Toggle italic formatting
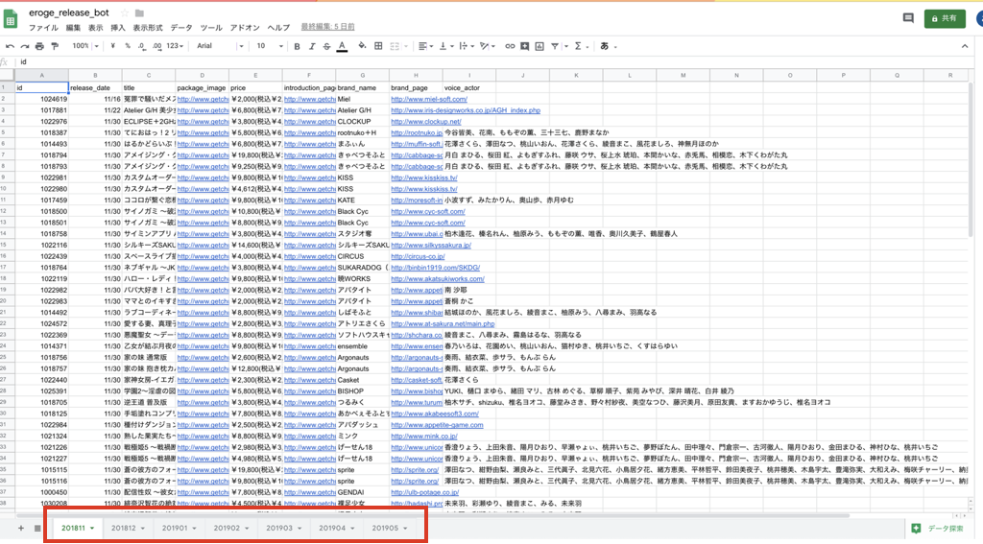 tap(312, 46)
